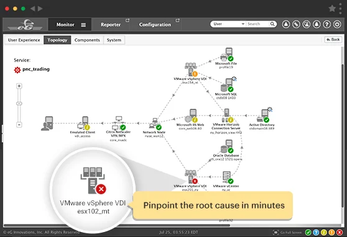Screen dimensions: 347x237
Task: Click the power/logout icon
Action: (337, 24)
